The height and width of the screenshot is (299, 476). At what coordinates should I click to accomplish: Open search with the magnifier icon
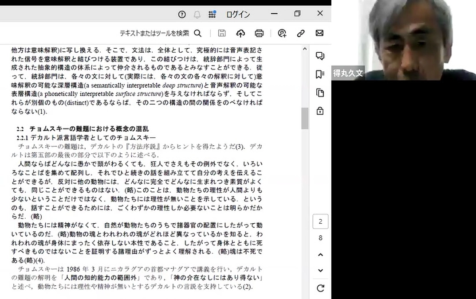(x=198, y=33)
